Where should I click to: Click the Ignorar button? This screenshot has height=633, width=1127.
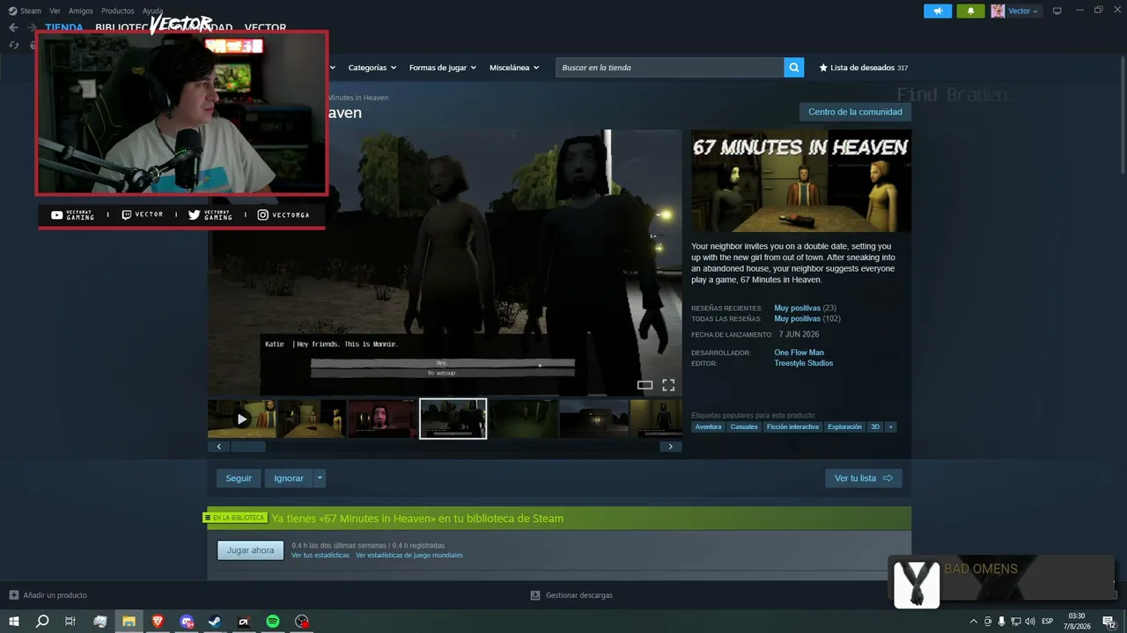click(x=289, y=478)
